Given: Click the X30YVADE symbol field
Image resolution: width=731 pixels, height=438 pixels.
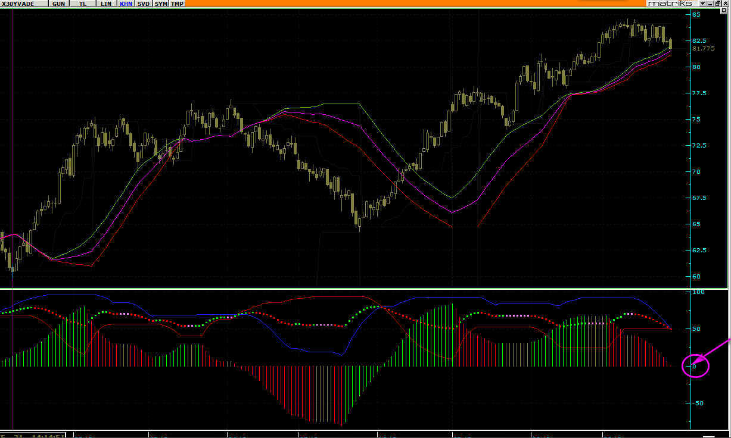Looking at the screenshot, I should click(23, 4).
